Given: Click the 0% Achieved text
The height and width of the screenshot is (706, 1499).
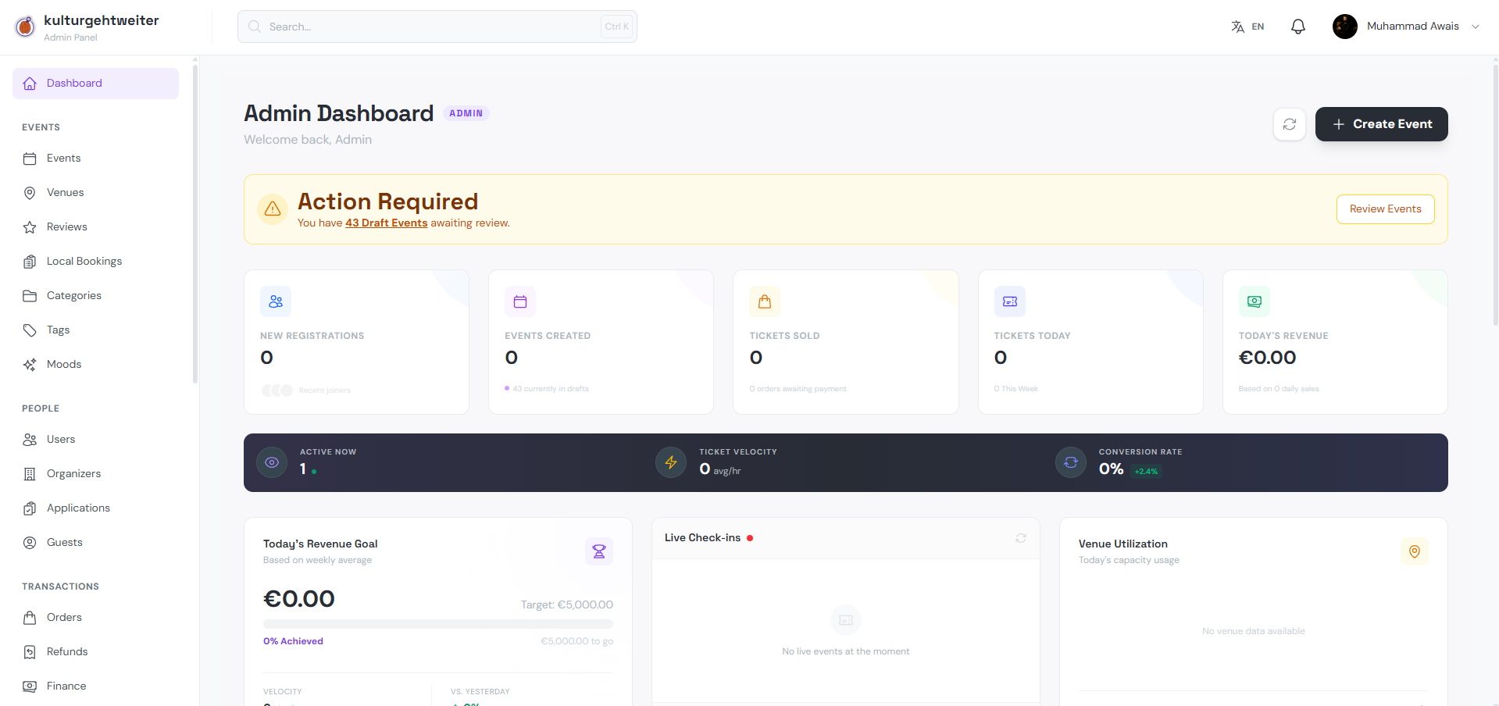Looking at the screenshot, I should 293,641.
